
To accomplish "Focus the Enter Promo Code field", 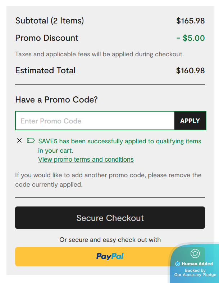I will coord(95,121).
